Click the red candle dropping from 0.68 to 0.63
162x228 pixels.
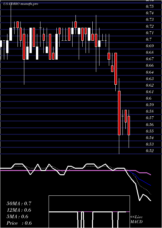click(116, 69)
